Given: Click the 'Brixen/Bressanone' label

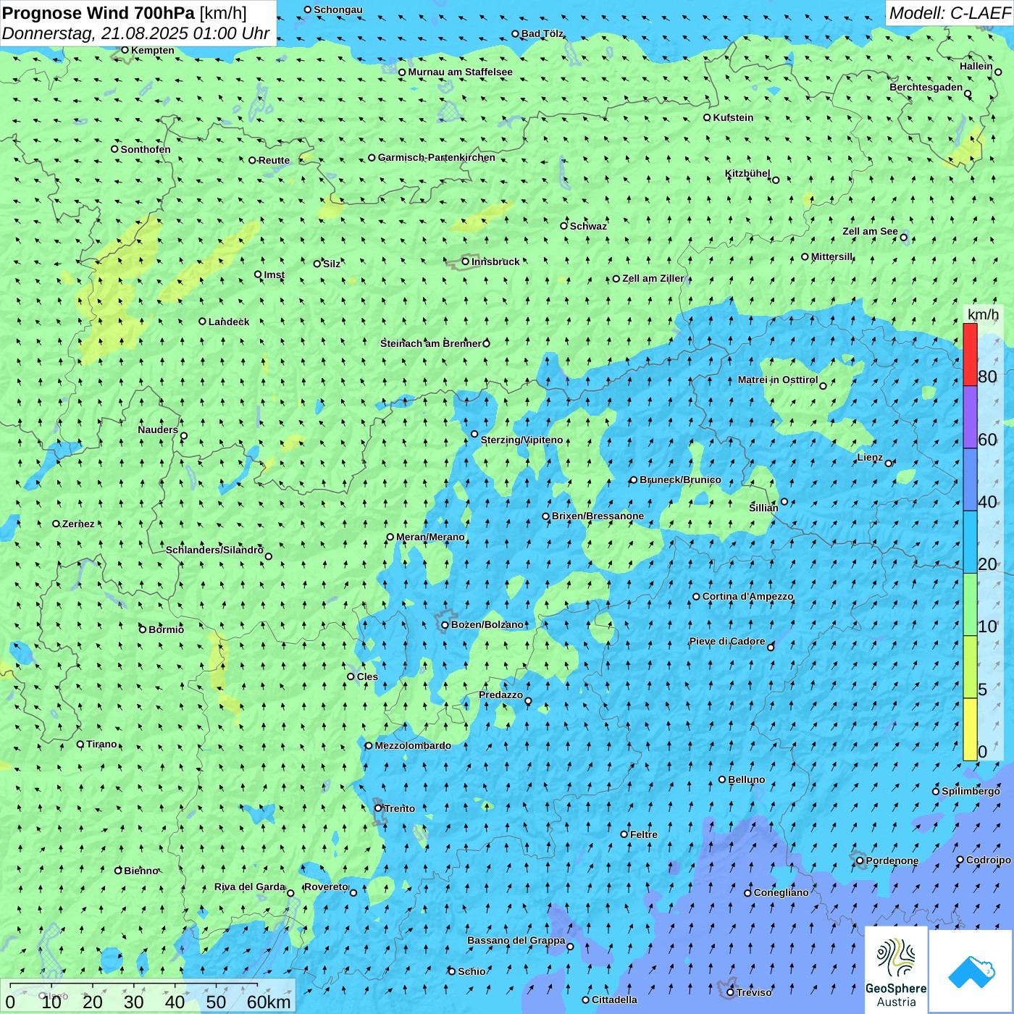Looking at the screenshot, I should point(598,516).
